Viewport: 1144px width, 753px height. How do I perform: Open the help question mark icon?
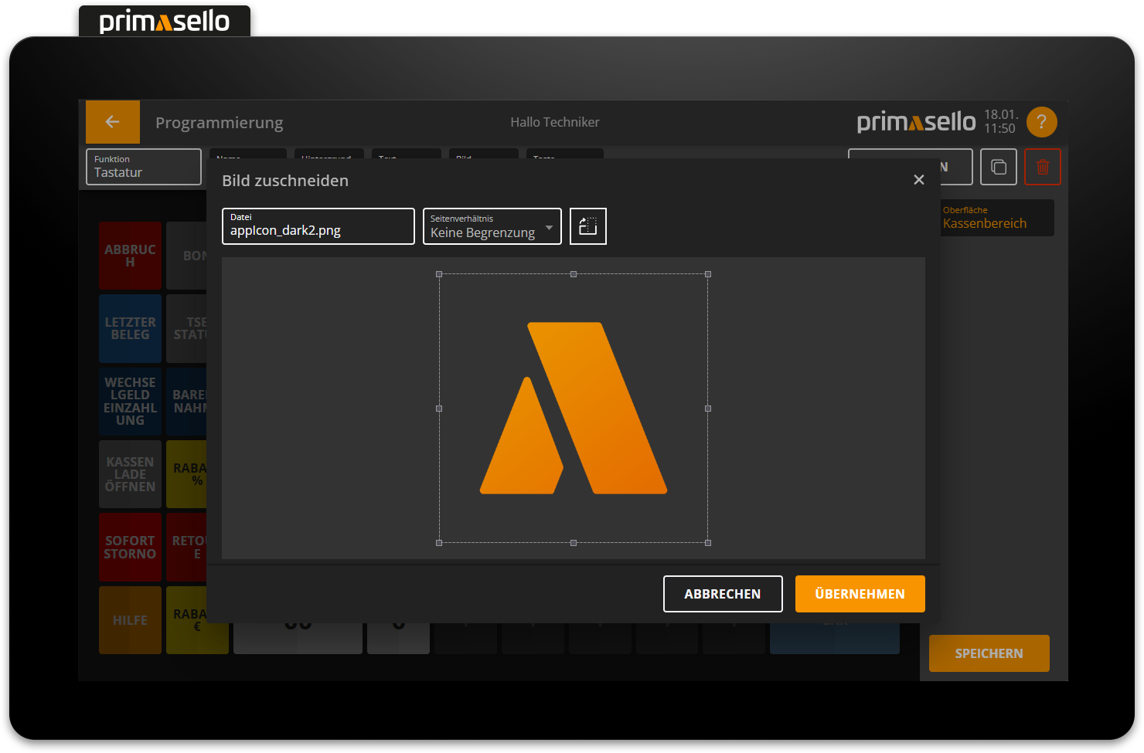(1041, 122)
